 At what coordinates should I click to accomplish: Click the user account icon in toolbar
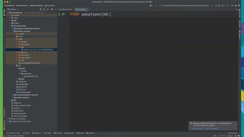click(x=151, y=6)
